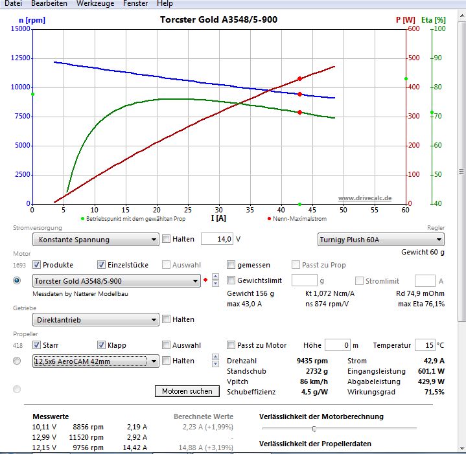This screenshot has width=466, height=454.
Task: Enable the propeller Auswahl checkbox
Action: coord(167,345)
